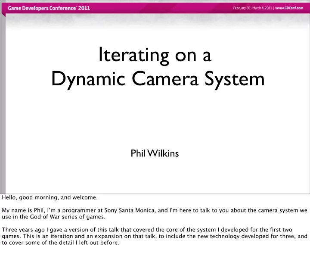Click the 'Iterating on a' title line
Screen dimensions: 310x265
[x=155, y=55]
